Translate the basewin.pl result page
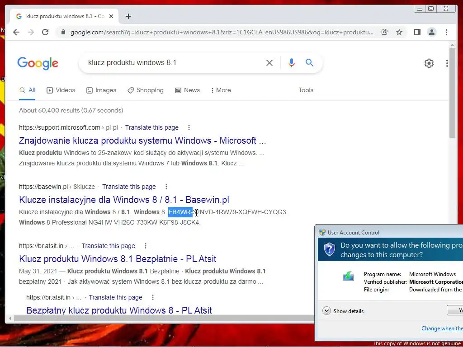This screenshot has width=463, height=347. [129, 187]
